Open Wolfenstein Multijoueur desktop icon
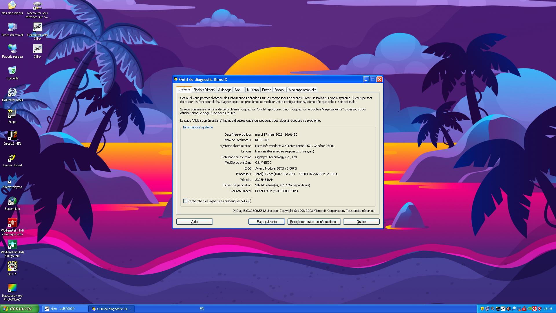The width and height of the screenshot is (556, 313). tap(12, 245)
